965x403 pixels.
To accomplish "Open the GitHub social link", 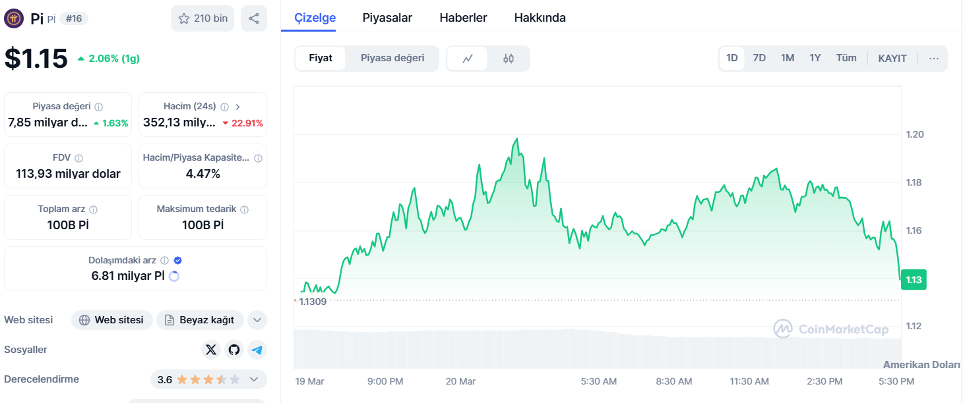I will [234, 350].
